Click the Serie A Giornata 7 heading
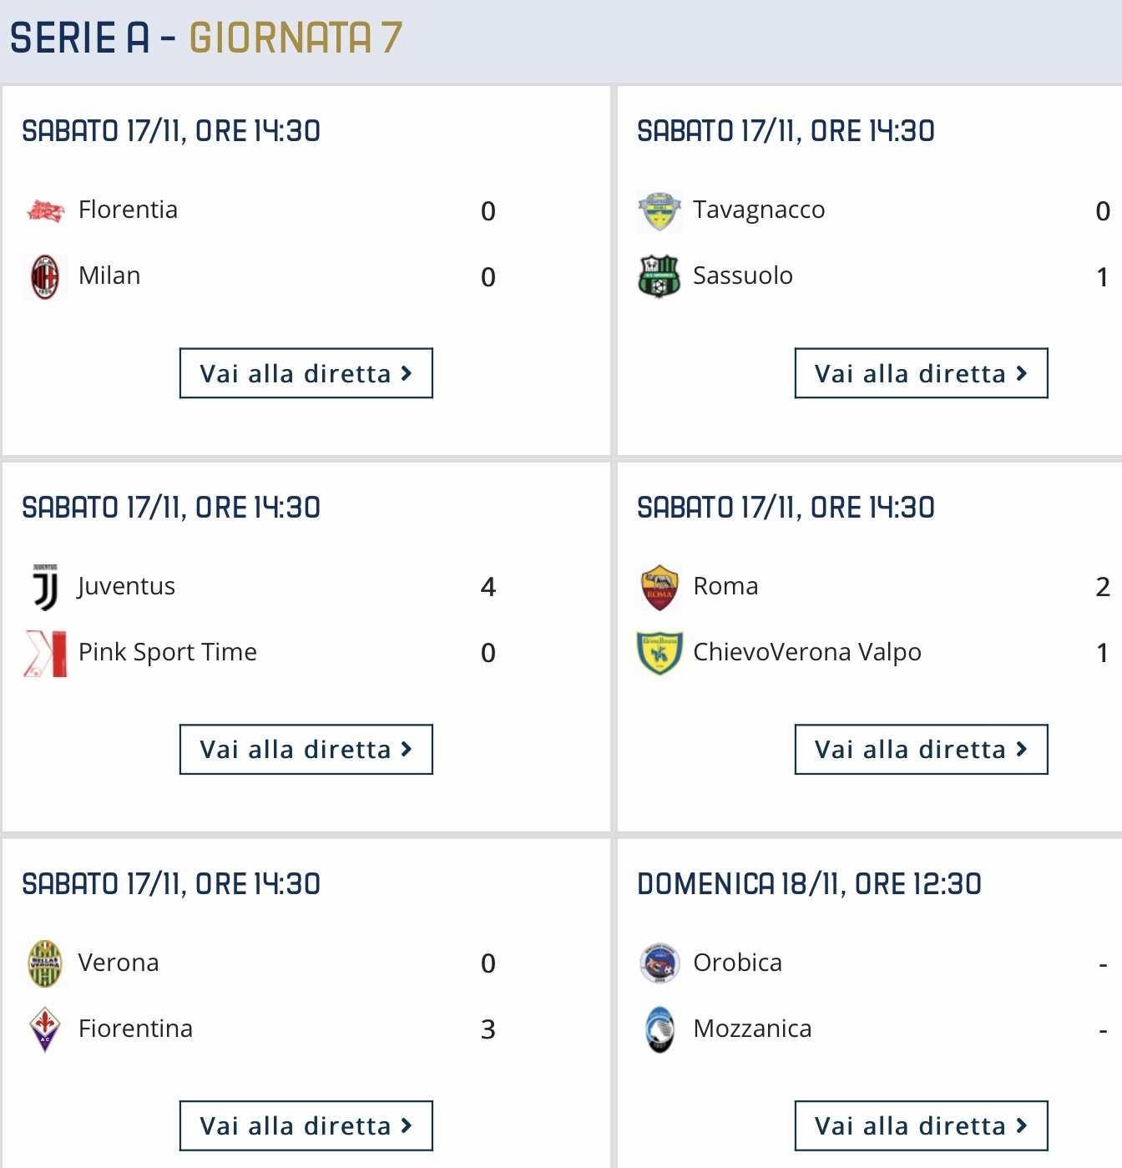The width and height of the screenshot is (1122, 1168). (x=206, y=38)
